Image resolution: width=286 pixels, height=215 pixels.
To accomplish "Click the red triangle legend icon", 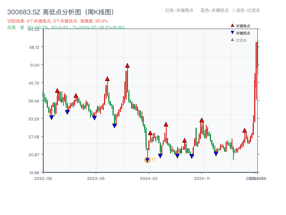I will click(x=232, y=25).
